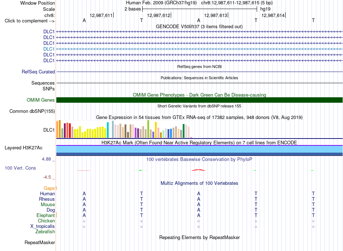Click 'Click to complement -->' to complement bases
The image size is (343, 251).
point(30,21)
